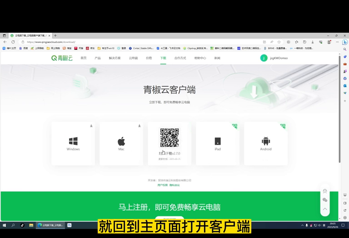
Task: Open the 专注于win10 bookmark folder
Action: [106, 48]
